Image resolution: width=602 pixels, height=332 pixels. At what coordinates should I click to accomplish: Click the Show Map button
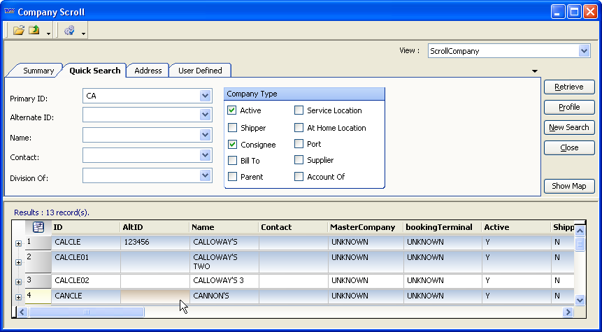(x=568, y=186)
